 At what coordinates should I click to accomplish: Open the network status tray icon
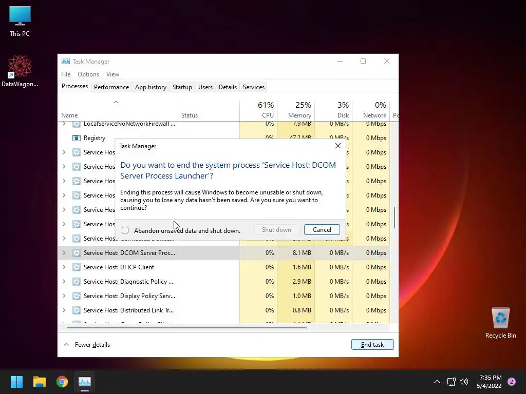point(451,382)
